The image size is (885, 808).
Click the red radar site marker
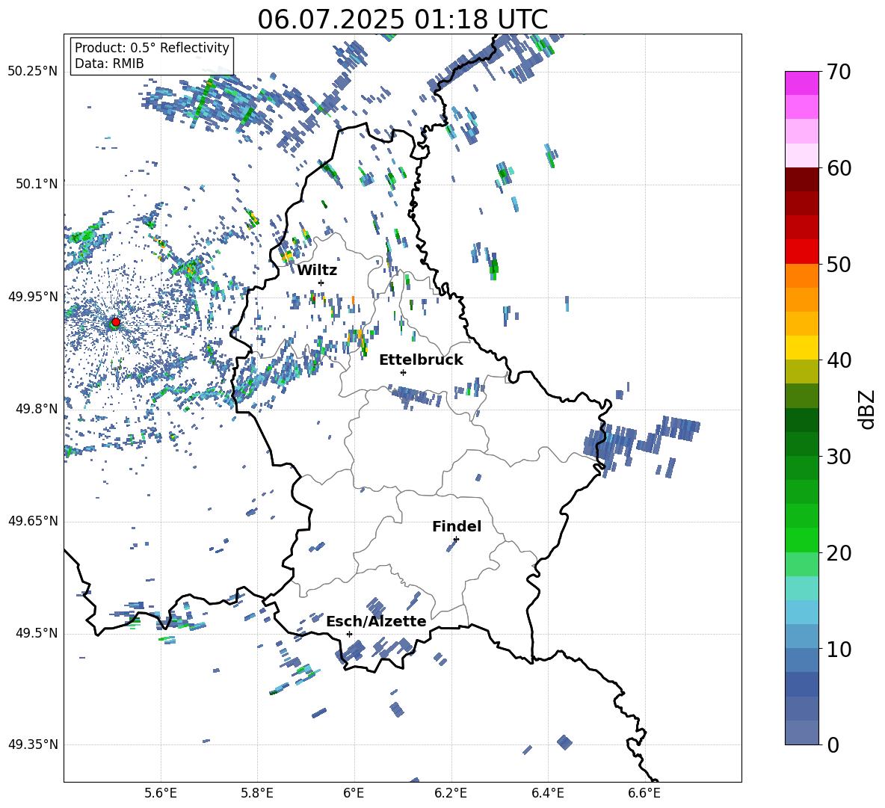(x=116, y=321)
